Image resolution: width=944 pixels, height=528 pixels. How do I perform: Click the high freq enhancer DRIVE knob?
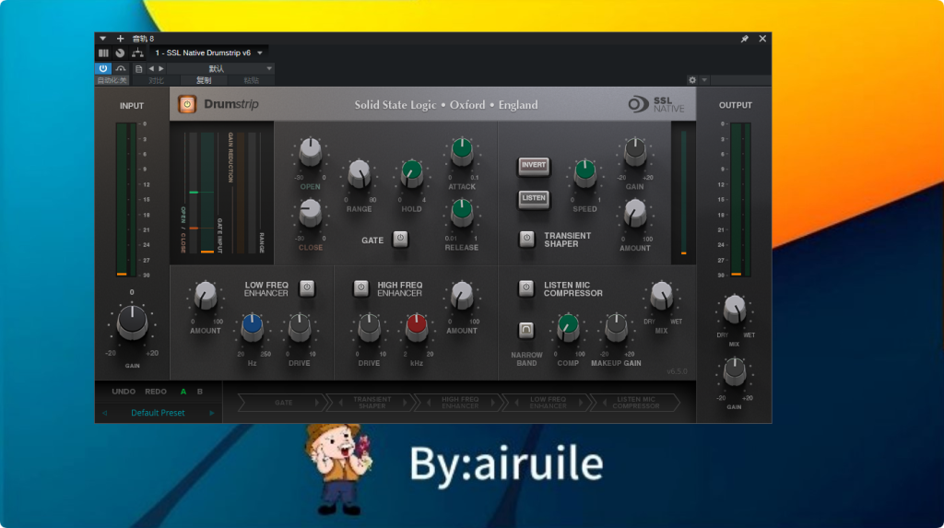369,327
